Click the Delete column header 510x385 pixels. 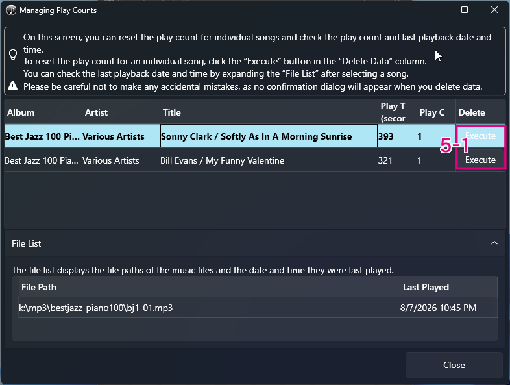pos(480,112)
